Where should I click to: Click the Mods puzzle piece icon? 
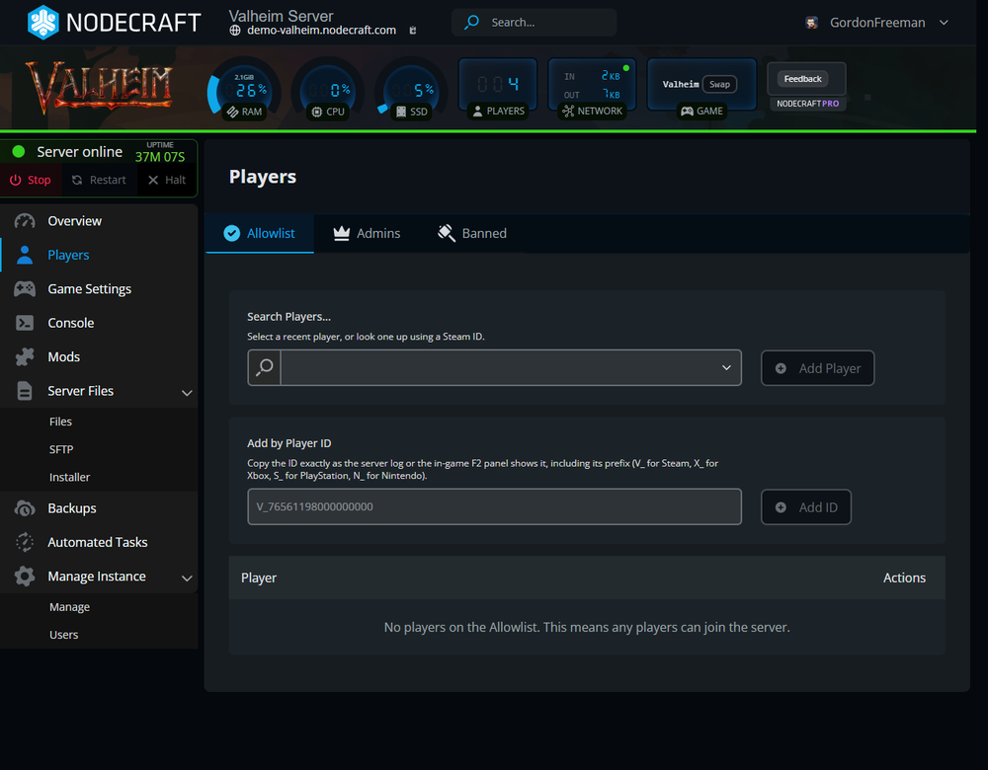coord(25,357)
